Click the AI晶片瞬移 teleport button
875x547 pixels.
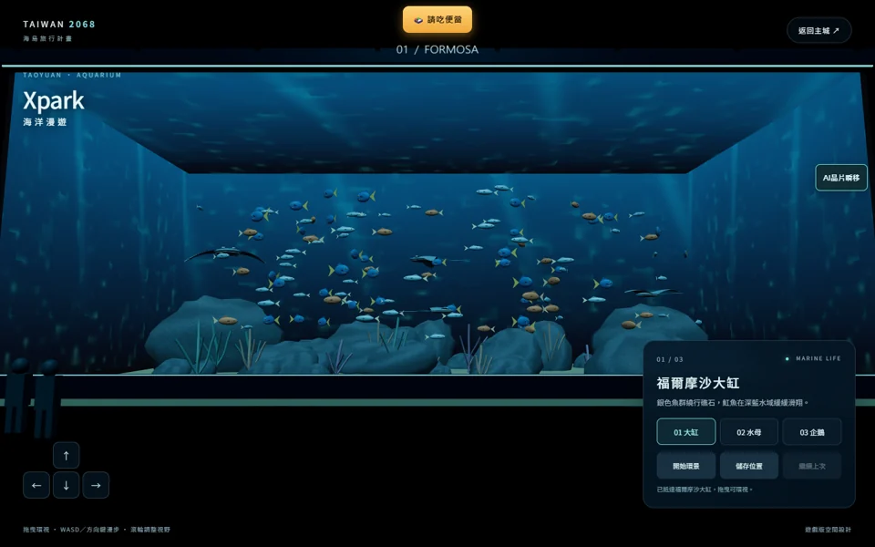[841, 178]
